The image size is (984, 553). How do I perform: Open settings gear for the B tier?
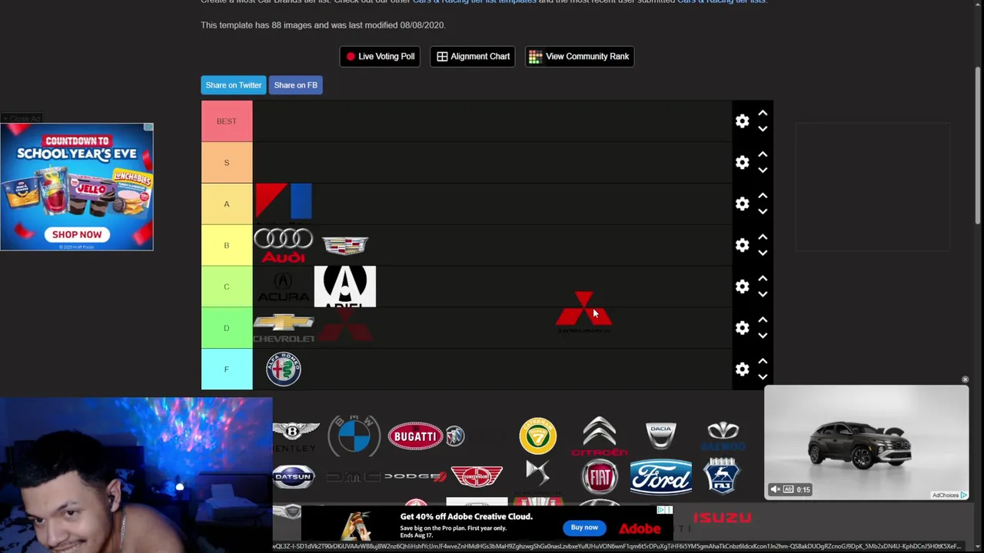(x=742, y=246)
